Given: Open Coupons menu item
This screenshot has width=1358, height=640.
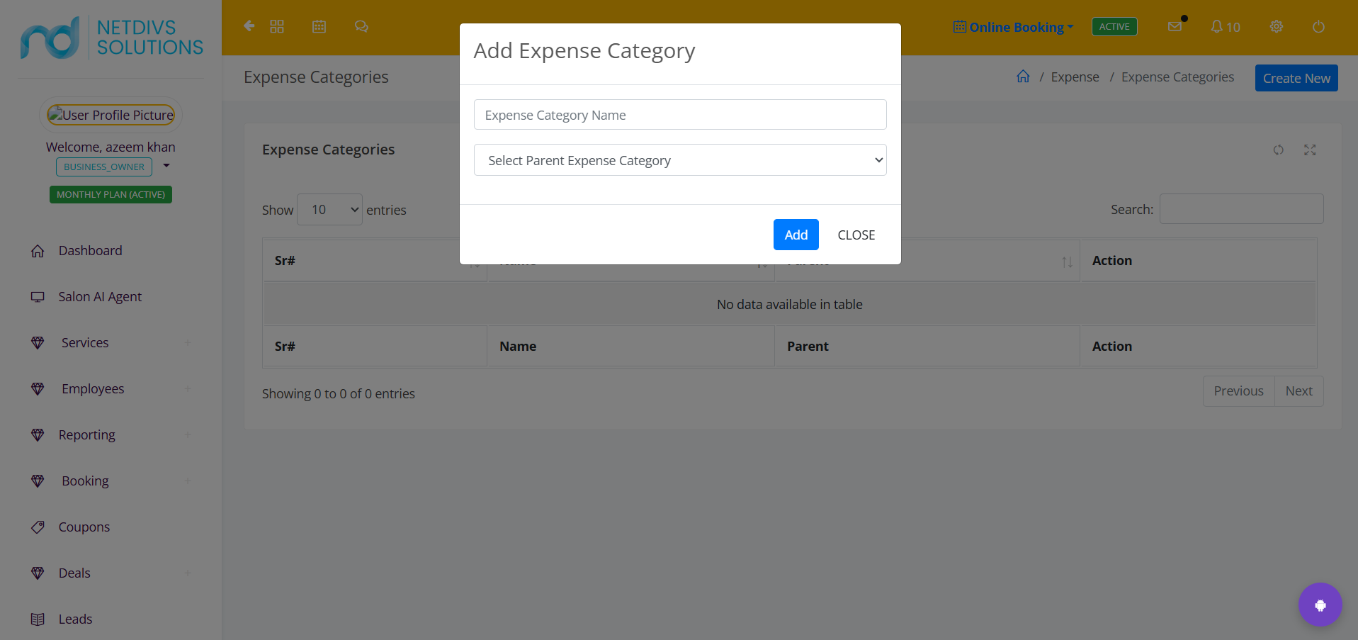Looking at the screenshot, I should [x=84, y=527].
